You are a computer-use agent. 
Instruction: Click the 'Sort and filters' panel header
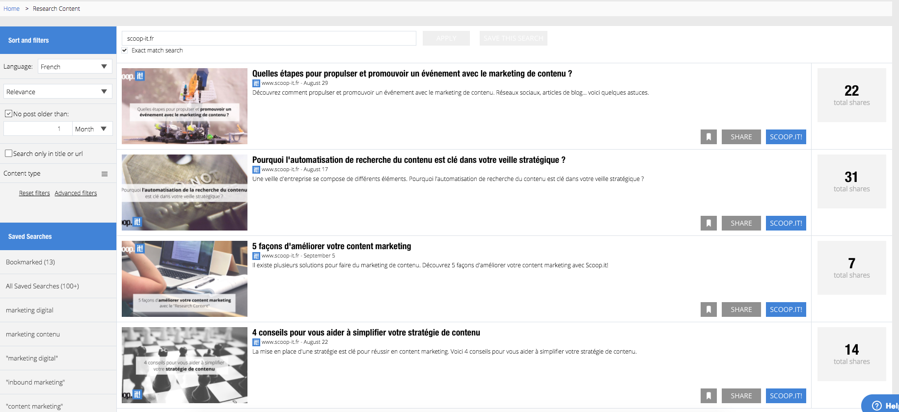pyautogui.click(x=58, y=40)
